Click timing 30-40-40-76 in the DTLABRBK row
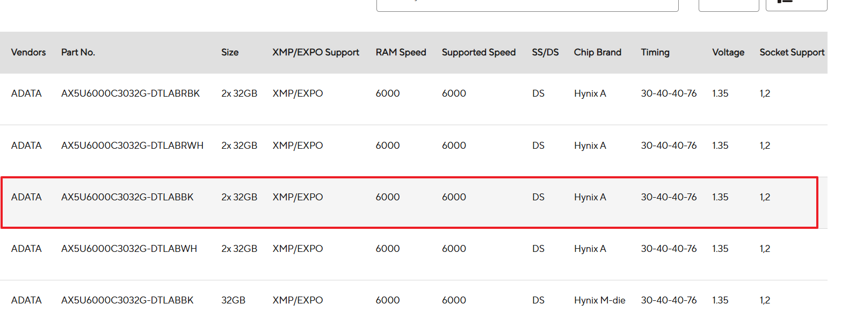Viewport: 849px width, 318px height. [669, 93]
